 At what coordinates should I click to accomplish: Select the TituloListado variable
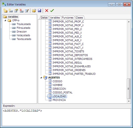coord(24,24)
